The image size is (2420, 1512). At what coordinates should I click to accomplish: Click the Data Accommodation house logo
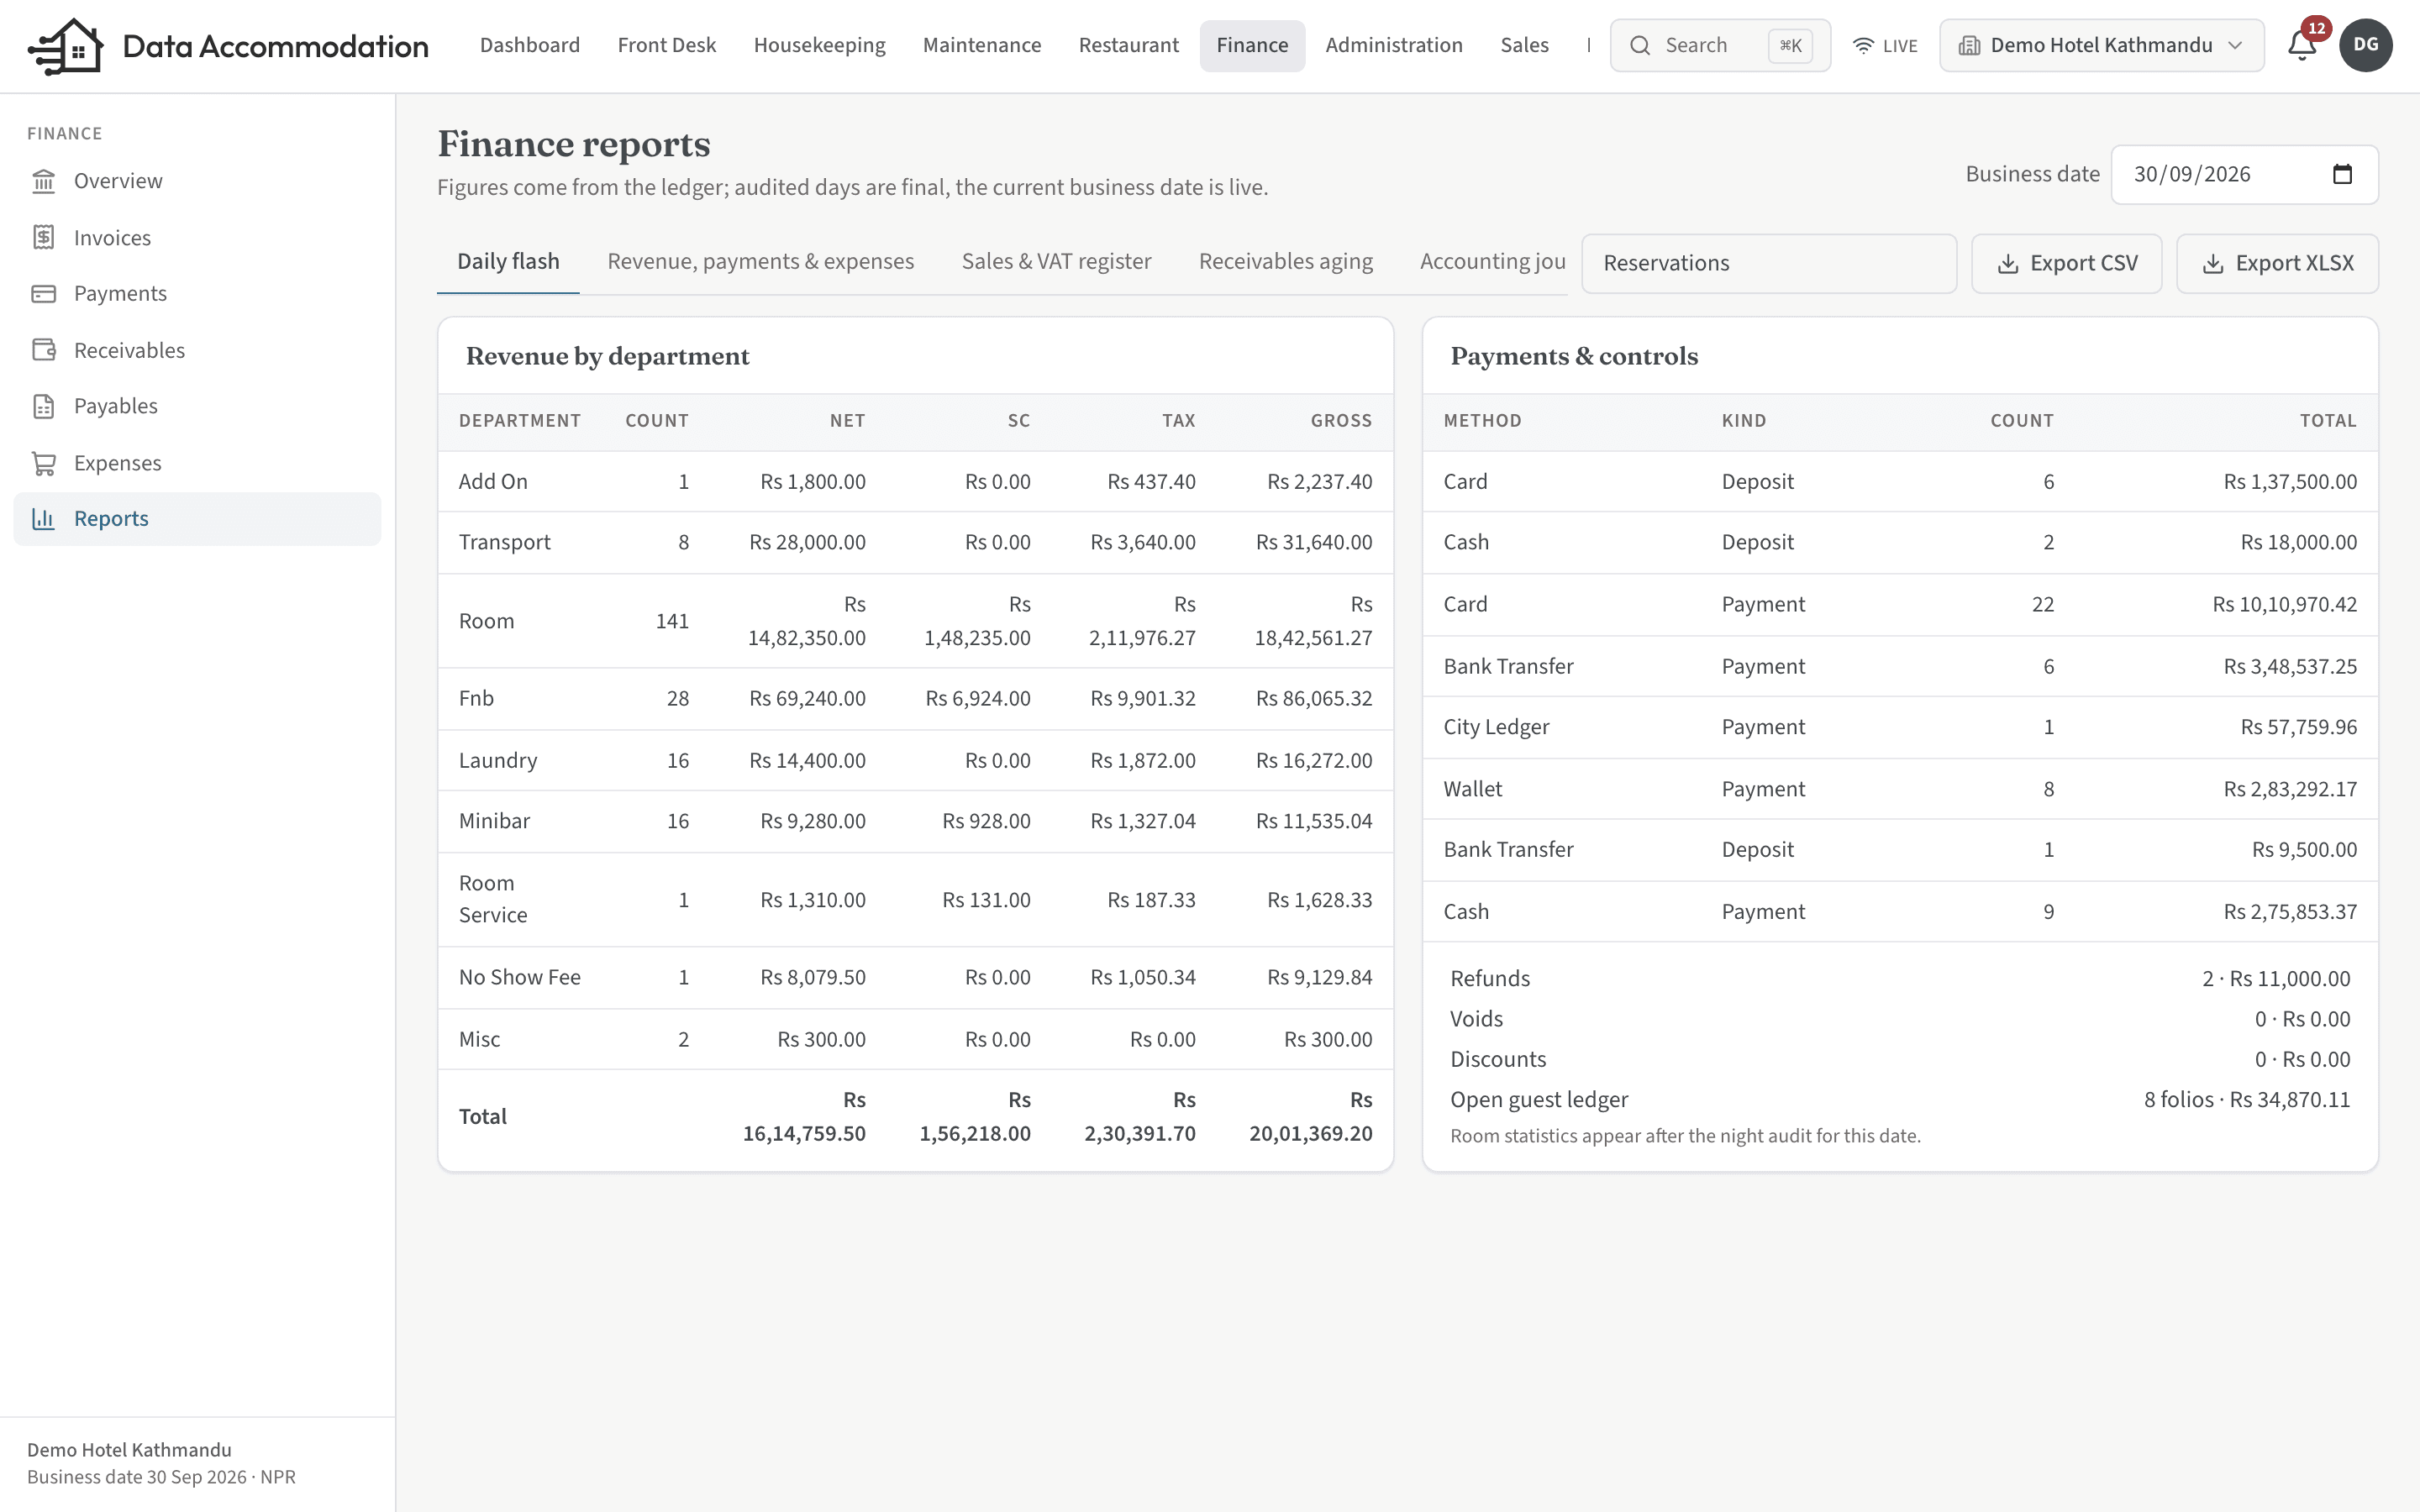tap(66, 46)
